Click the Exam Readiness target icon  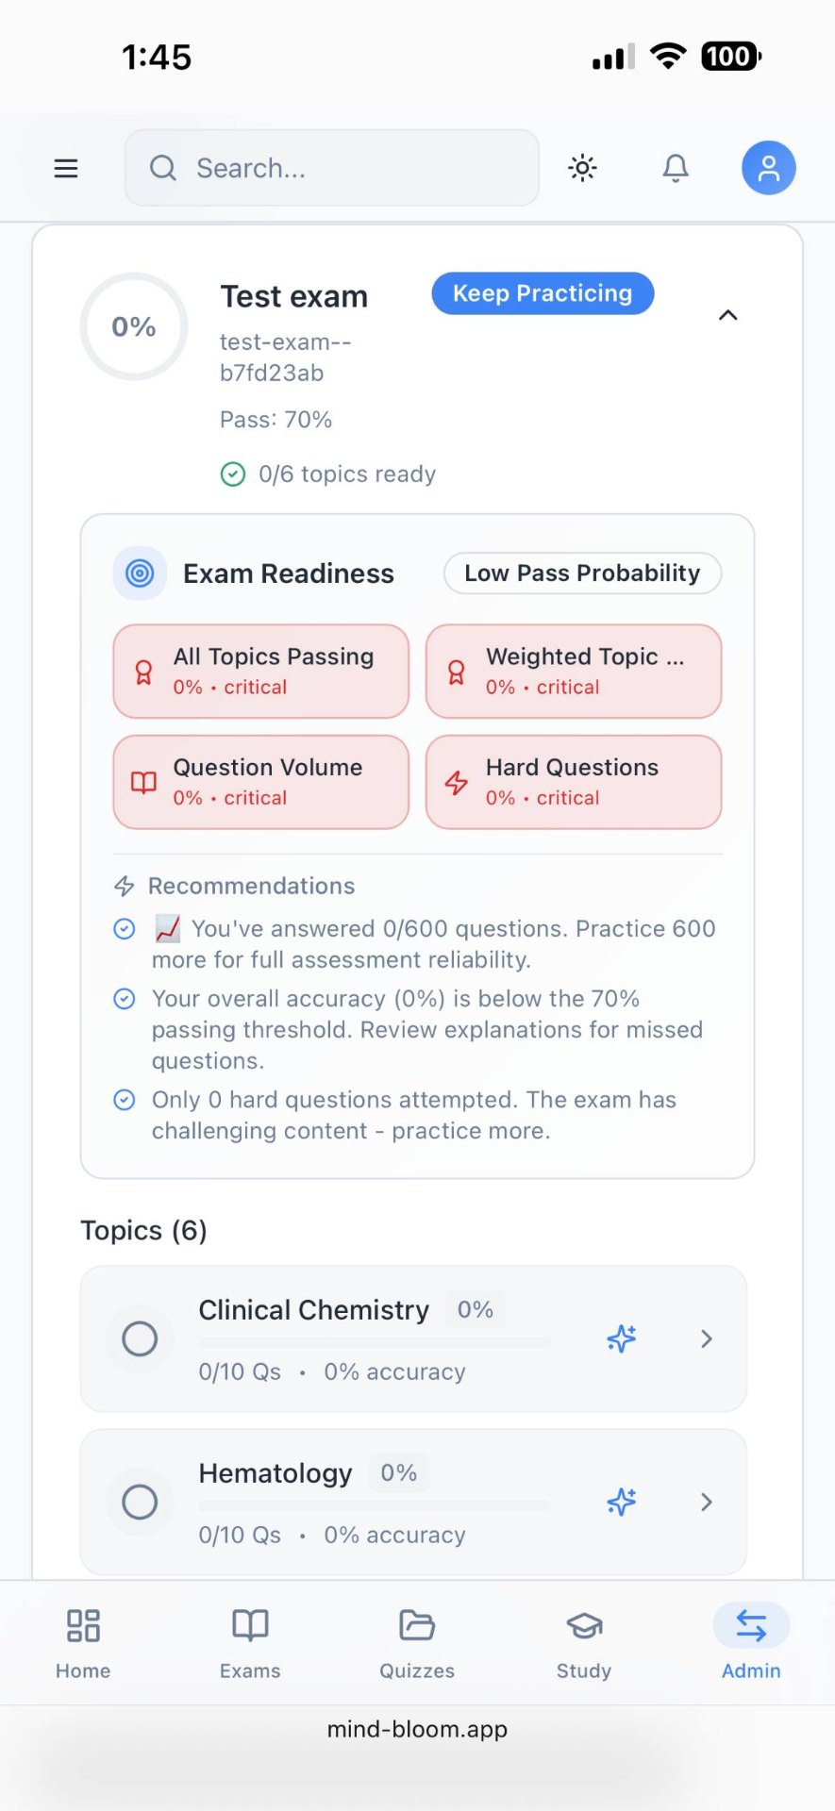(x=140, y=573)
